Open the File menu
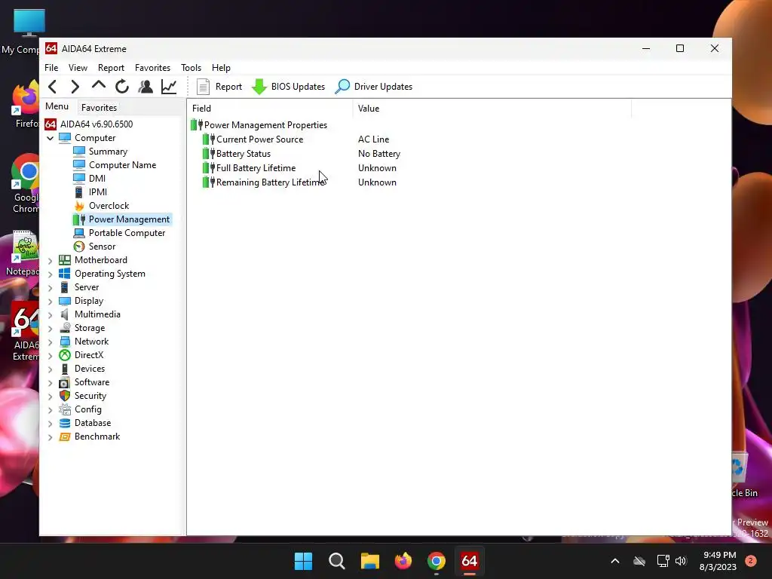This screenshot has width=772, height=579. pyautogui.click(x=51, y=67)
